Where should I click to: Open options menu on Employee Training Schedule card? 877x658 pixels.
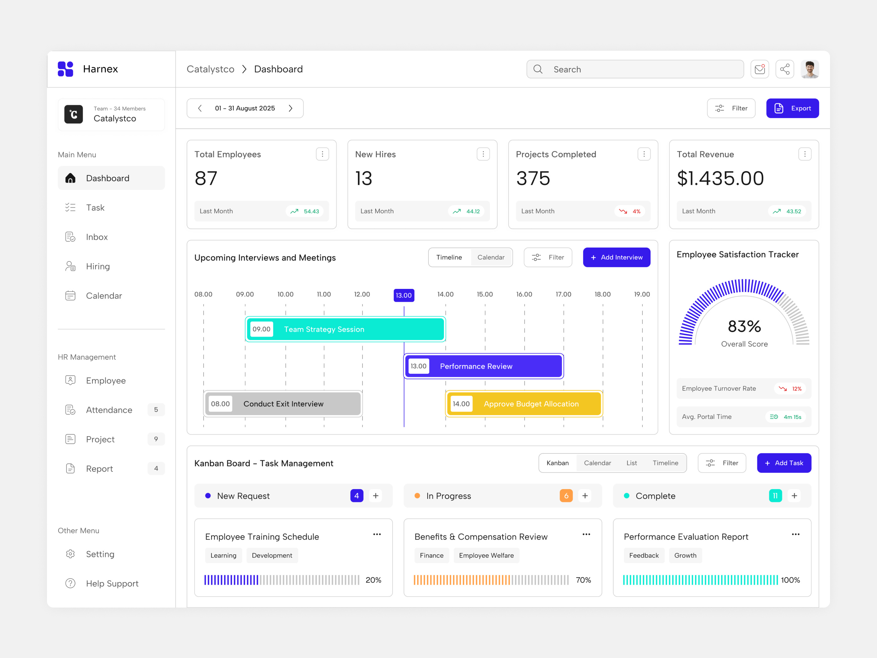pos(377,534)
